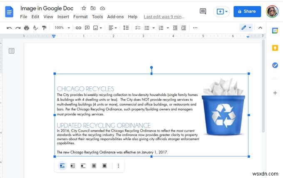The height and width of the screenshot is (178, 283).
Task: Open the more toolbar options ellipsis
Action: point(195,28)
